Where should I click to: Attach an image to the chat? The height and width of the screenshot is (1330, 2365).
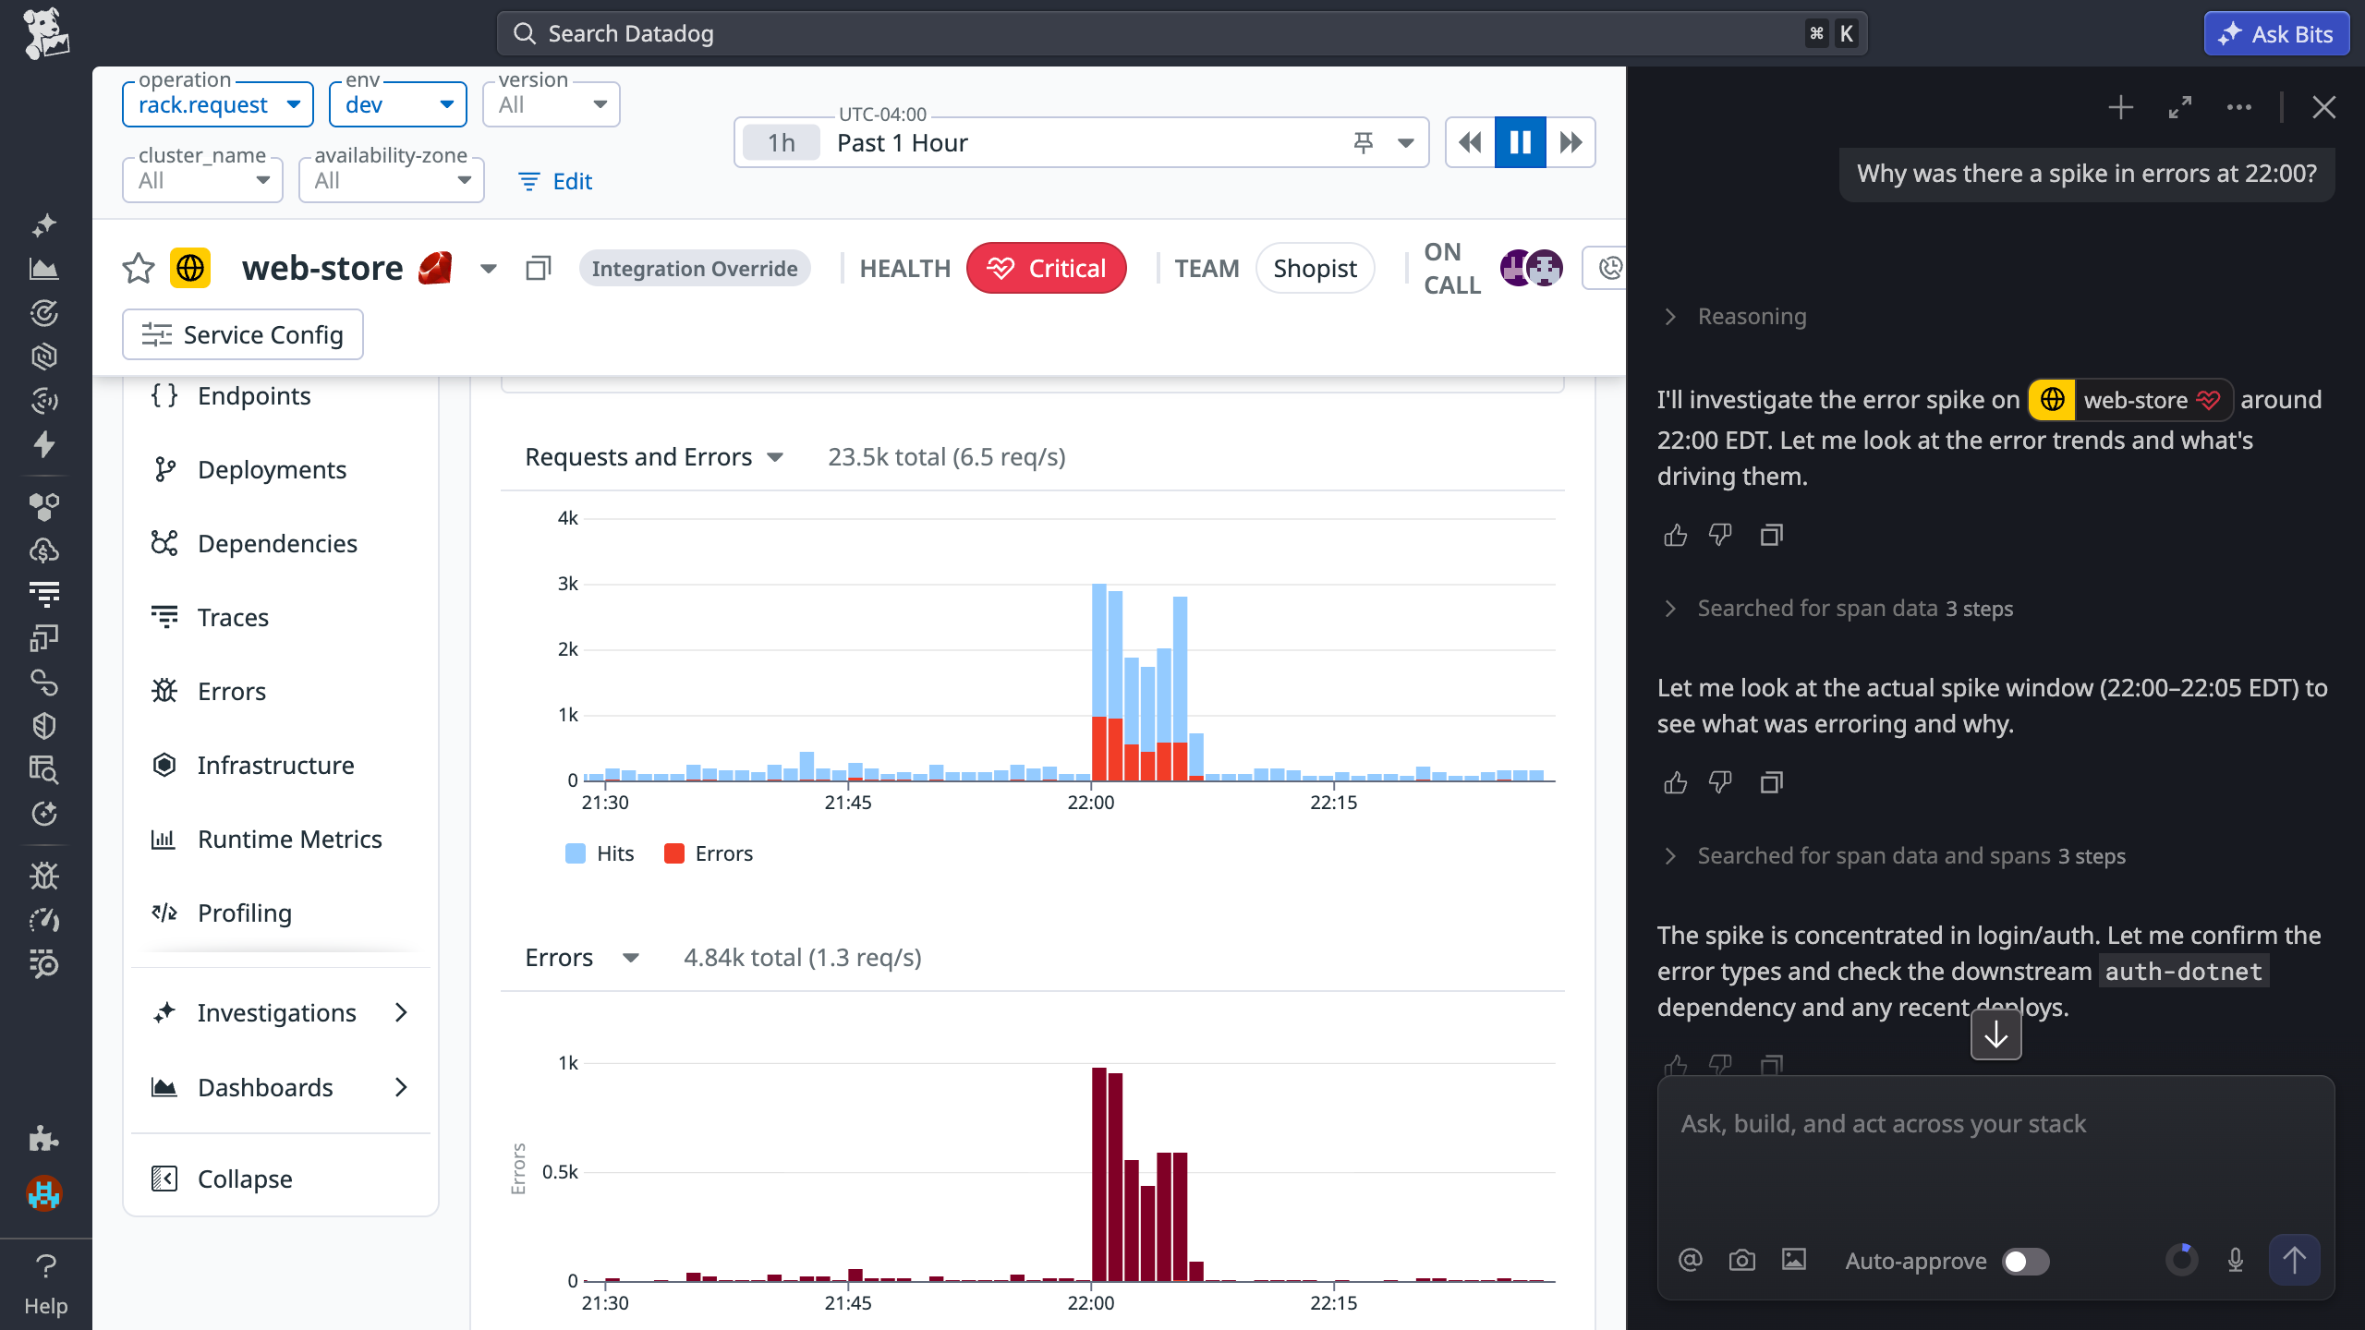pyautogui.click(x=1794, y=1260)
